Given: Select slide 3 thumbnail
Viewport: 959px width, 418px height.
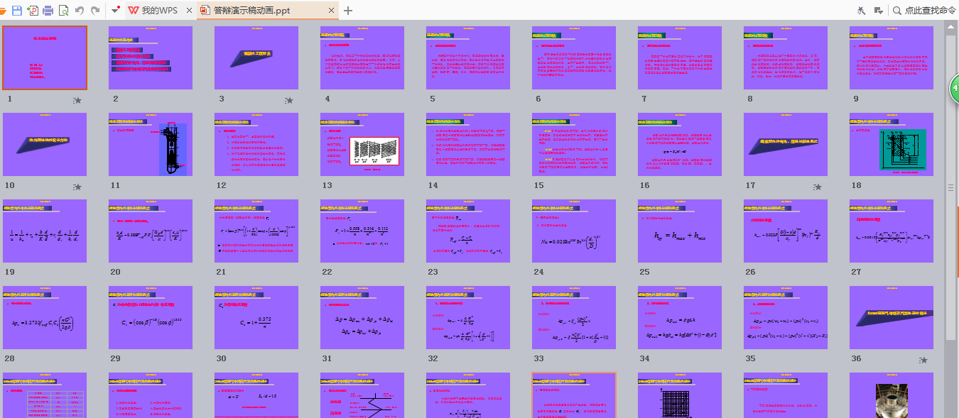Looking at the screenshot, I should click(x=256, y=58).
